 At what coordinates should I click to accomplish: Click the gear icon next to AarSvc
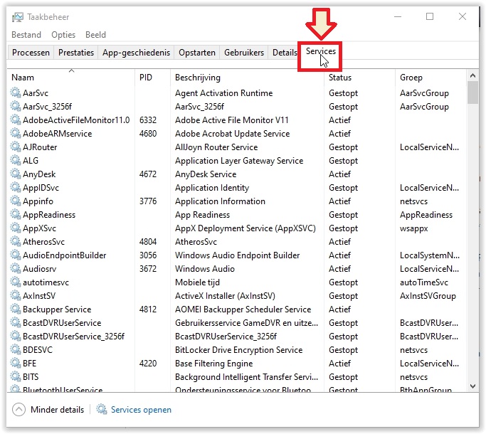pos(16,93)
